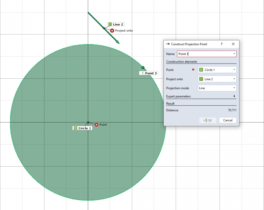This screenshot has width=264, height=210.
Task: Click the green circle icon on the Circle 1 label
Action: (76, 128)
